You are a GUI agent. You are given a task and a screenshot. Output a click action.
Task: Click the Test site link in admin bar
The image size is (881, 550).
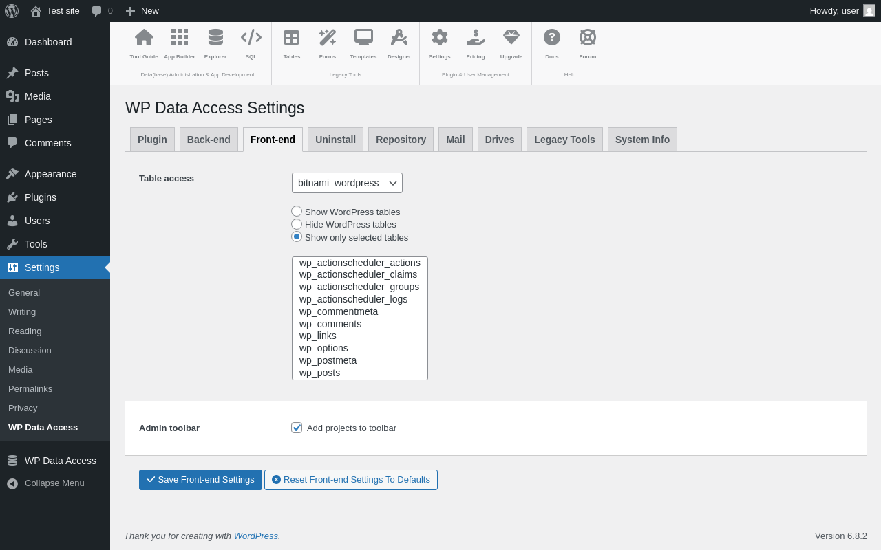pos(55,11)
